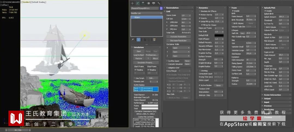Open the Default RGB black color swatch
The height and width of the screenshot is (132, 294).
[x=219, y=35]
